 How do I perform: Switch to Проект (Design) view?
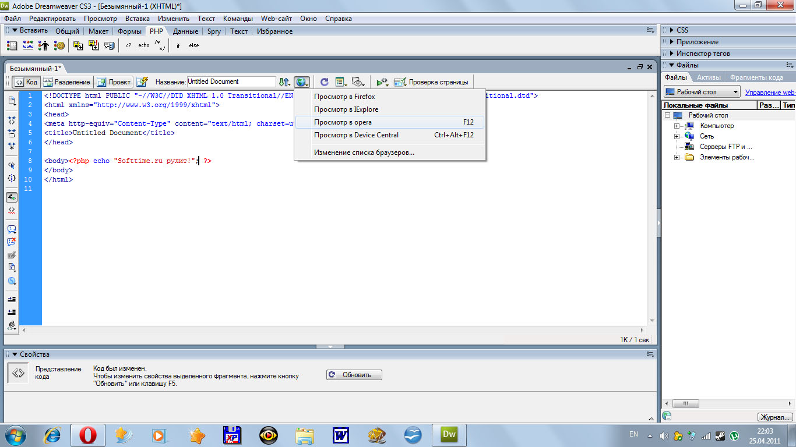pos(114,82)
